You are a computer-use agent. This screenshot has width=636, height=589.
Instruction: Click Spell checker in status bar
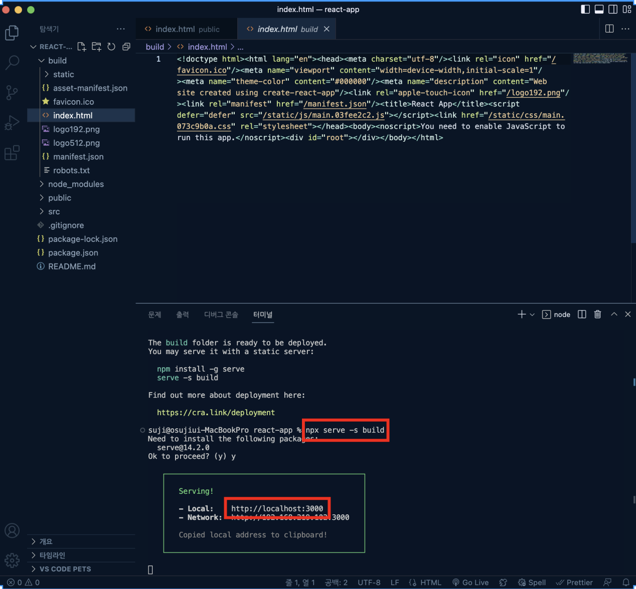[x=532, y=582]
